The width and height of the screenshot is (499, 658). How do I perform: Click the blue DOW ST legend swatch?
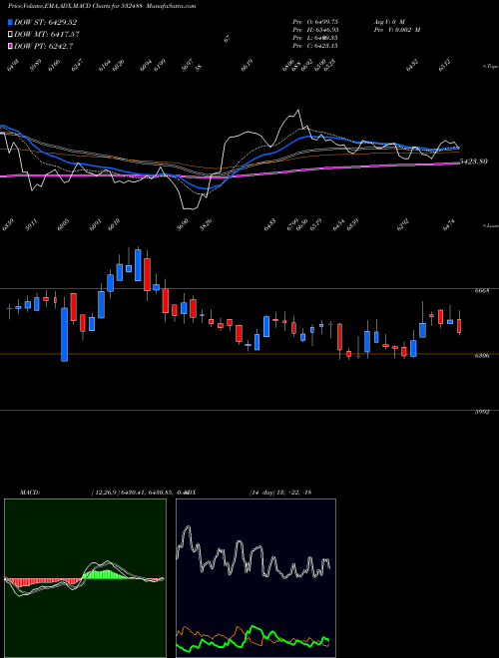(10, 22)
